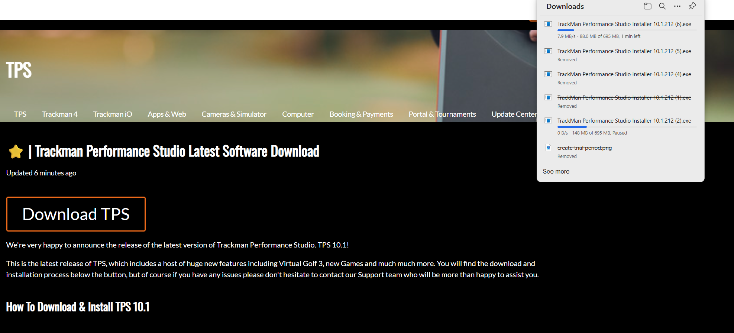Open more options menu in Downloads panel
Screen dimensions: 734x333
click(x=677, y=6)
